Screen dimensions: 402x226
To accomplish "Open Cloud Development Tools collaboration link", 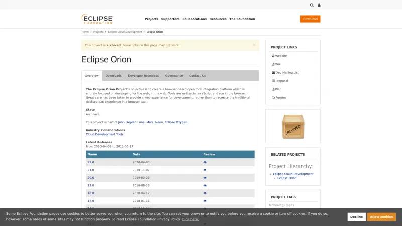I will pyautogui.click(x=105, y=134).
